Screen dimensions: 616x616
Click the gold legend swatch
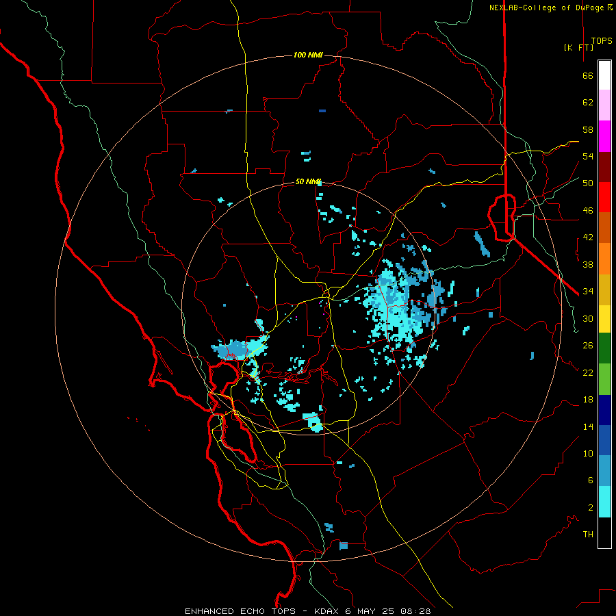coord(604,290)
